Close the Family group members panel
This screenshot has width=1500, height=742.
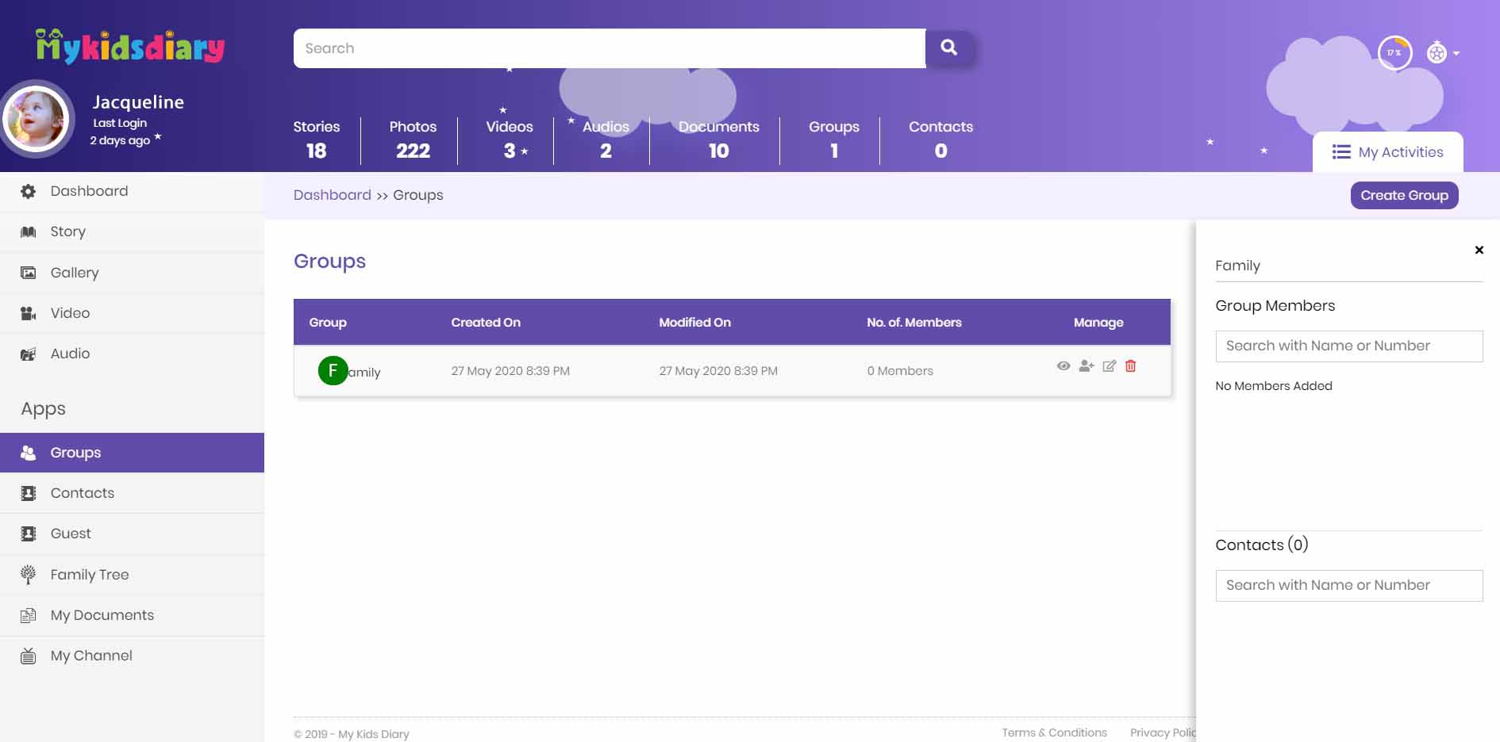click(x=1479, y=251)
